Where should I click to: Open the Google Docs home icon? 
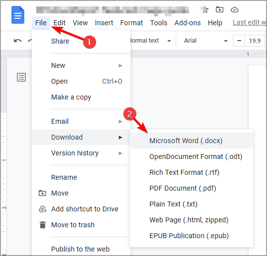[18, 15]
